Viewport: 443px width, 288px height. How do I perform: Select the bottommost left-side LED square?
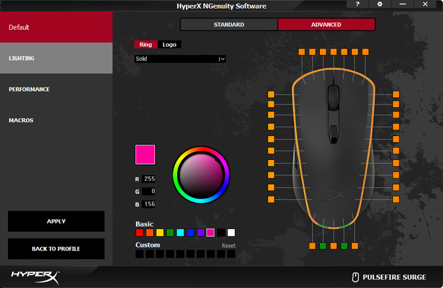pyautogui.click(x=271, y=199)
